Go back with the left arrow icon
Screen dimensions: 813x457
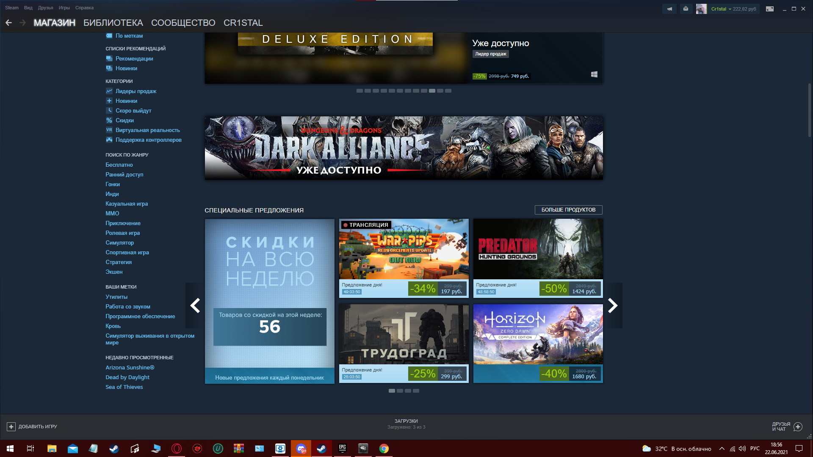8,23
